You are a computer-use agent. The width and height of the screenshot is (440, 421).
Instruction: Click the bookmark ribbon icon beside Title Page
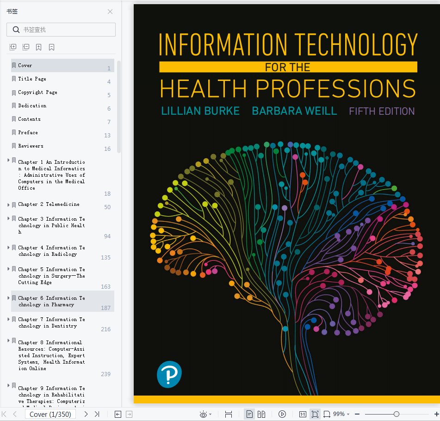pyautogui.click(x=14, y=79)
